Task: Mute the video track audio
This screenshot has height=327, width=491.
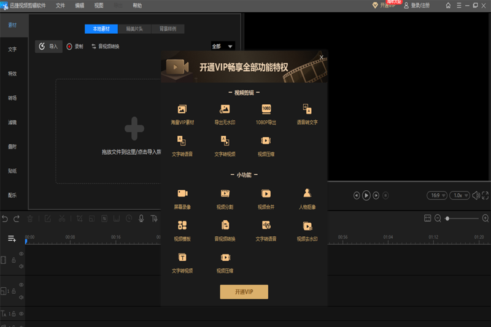Action: pos(21,266)
